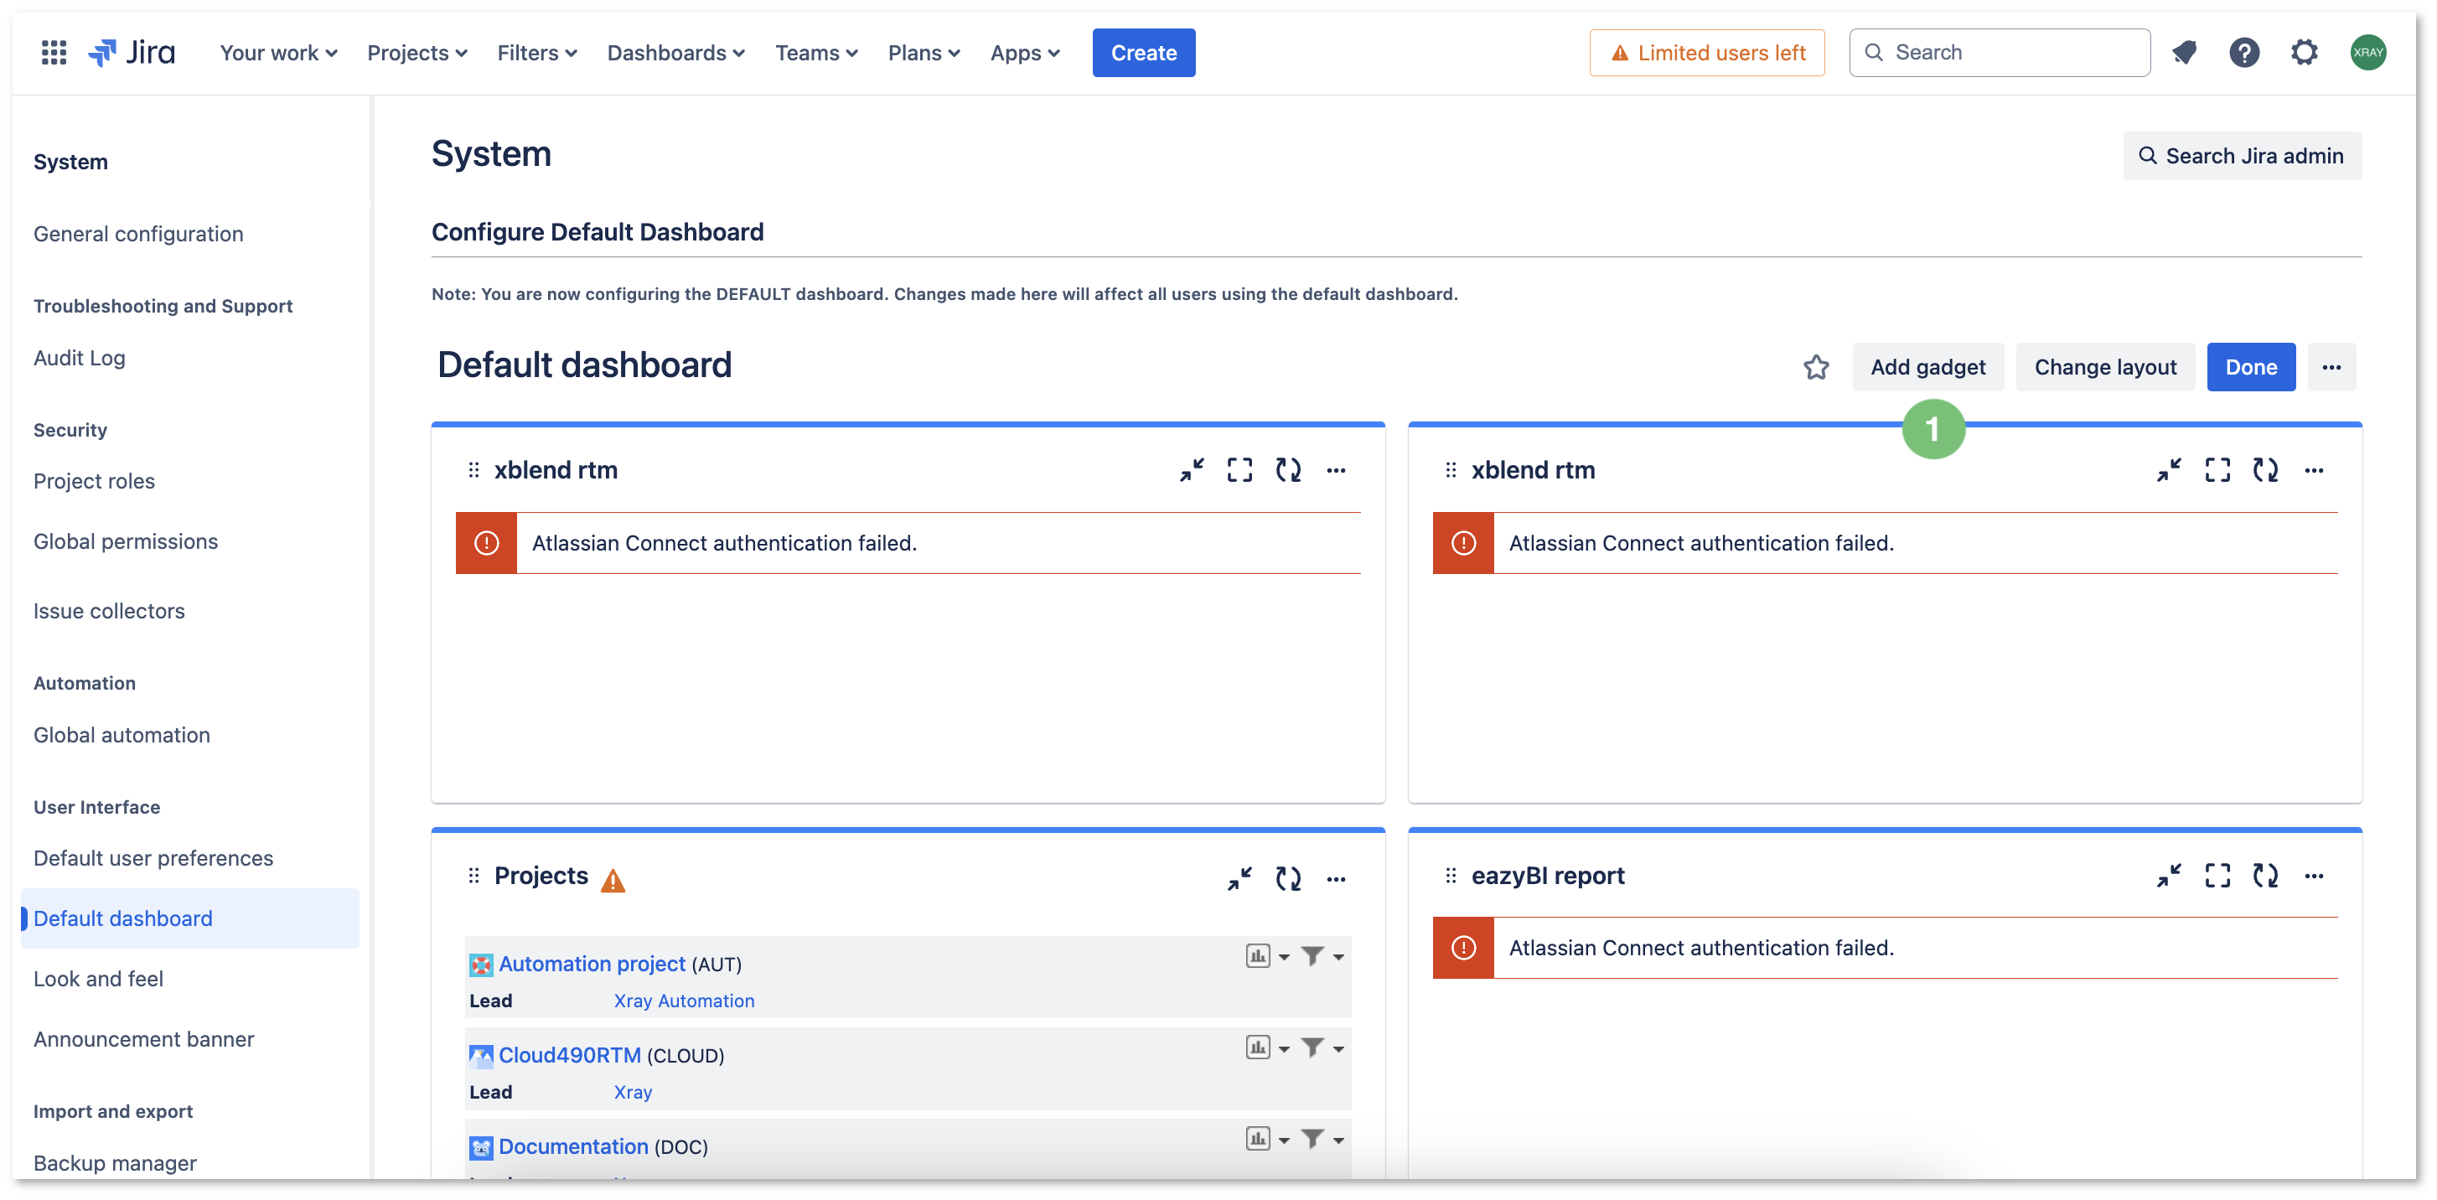The width and height of the screenshot is (2437, 1200).
Task: Open the help question mark icon
Action: [x=2244, y=53]
